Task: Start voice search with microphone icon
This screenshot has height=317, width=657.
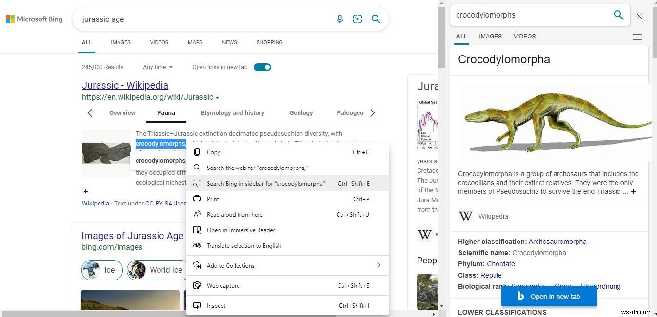Action: [x=340, y=19]
